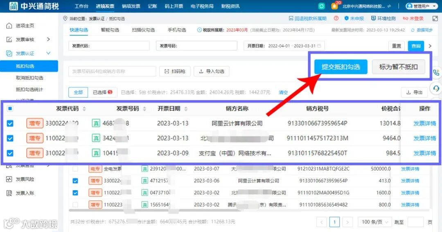Select 取消抵扣勾选 in the sidebar
The image size is (442, 232).
point(29,78)
